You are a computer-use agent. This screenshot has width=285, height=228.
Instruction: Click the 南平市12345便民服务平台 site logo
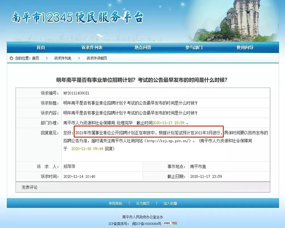click(x=78, y=17)
